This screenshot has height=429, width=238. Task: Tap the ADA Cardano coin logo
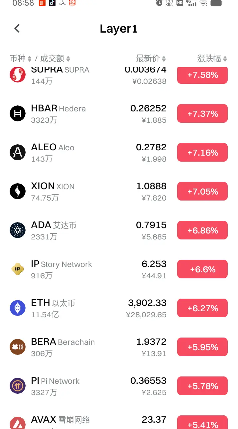point(18,230)
